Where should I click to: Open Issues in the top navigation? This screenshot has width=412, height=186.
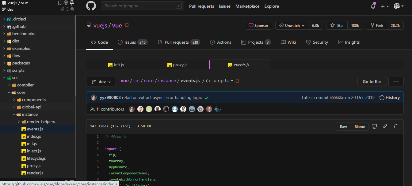point(225,6)
